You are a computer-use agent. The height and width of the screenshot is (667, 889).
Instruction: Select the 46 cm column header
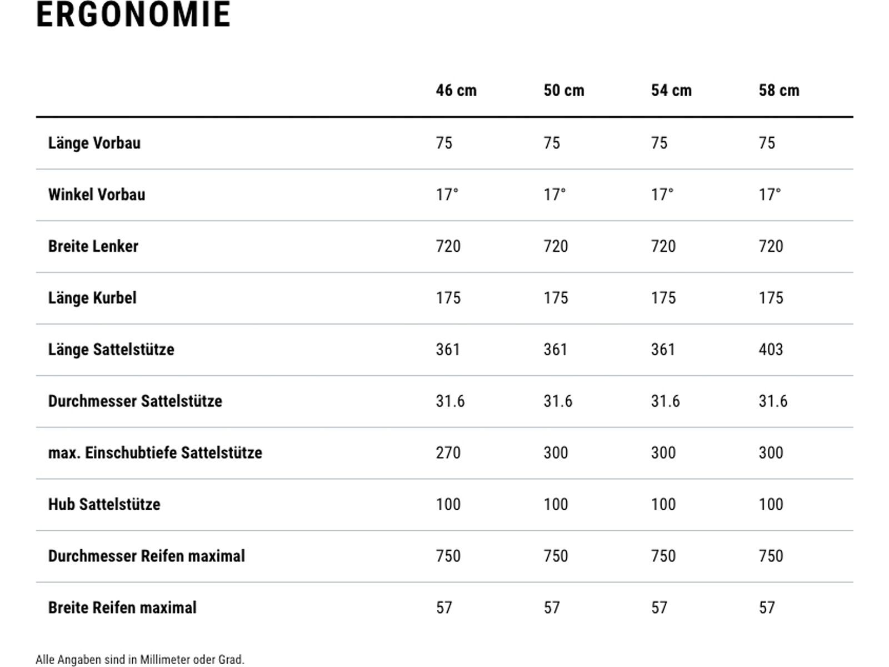pos(456,91)
